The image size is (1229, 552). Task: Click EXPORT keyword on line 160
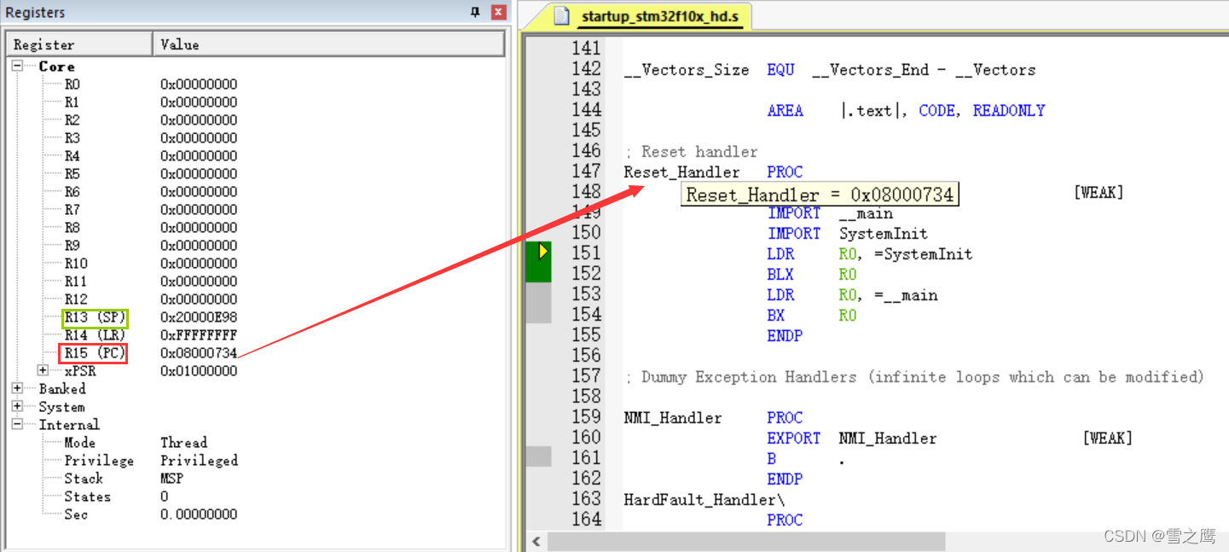[x=793, y=438]
